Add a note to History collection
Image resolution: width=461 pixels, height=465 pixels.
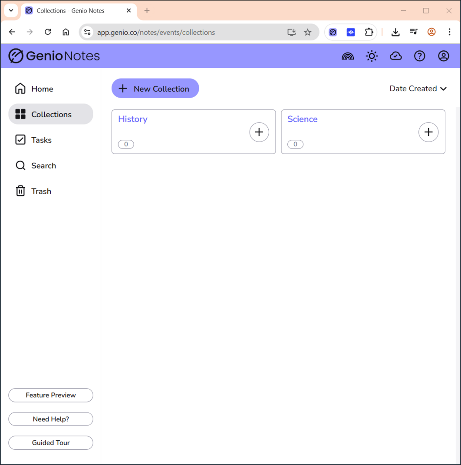click(x=259, y=132)
